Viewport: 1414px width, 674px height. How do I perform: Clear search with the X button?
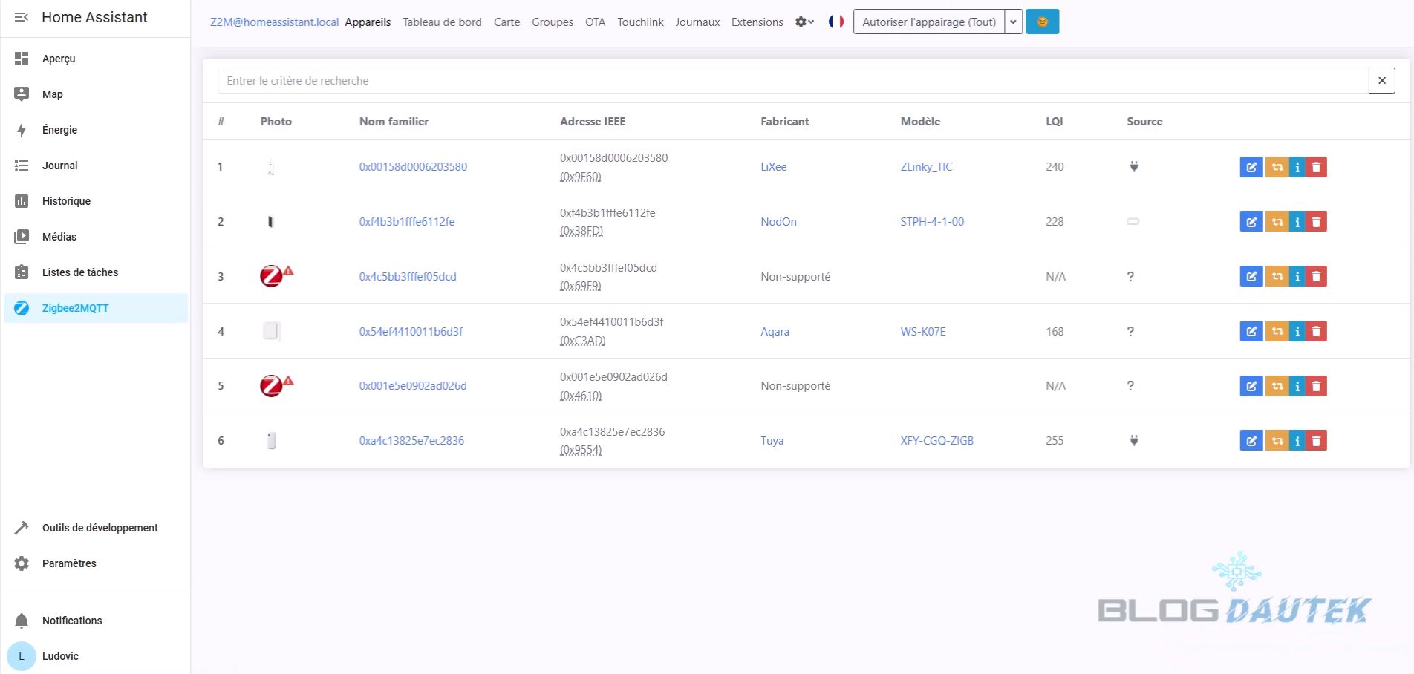point(1381,81)
